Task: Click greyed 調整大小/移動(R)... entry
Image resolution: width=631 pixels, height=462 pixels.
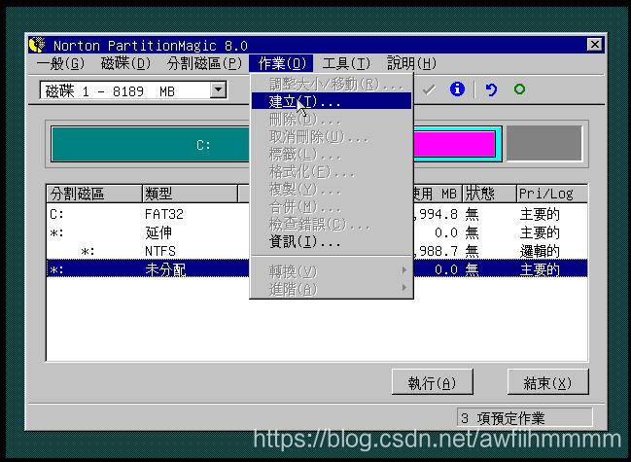Action: [x=332, y=84]
